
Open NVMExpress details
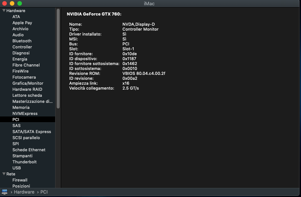pos(25,113)
